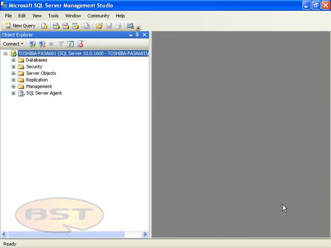
Task: Open the Help menu
Action: (120, 16)
